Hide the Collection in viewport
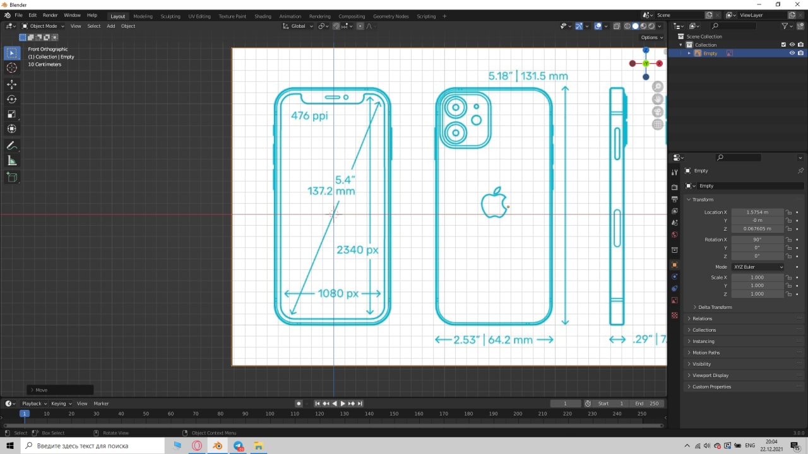This screenshot has height=454, width=808. point(792,45)
